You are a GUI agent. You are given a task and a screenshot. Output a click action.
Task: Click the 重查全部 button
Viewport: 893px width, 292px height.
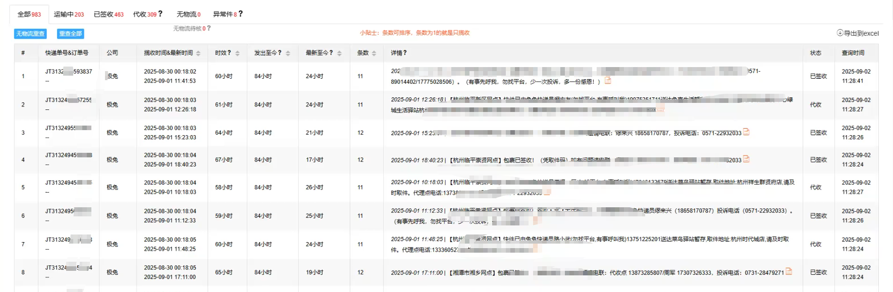point(71,34)
